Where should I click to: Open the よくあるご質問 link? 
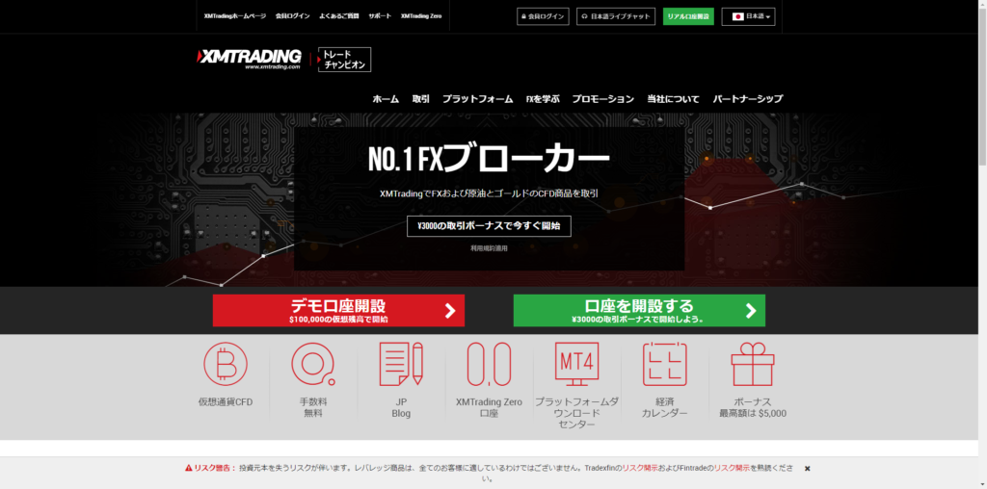(x=339, y=16)
